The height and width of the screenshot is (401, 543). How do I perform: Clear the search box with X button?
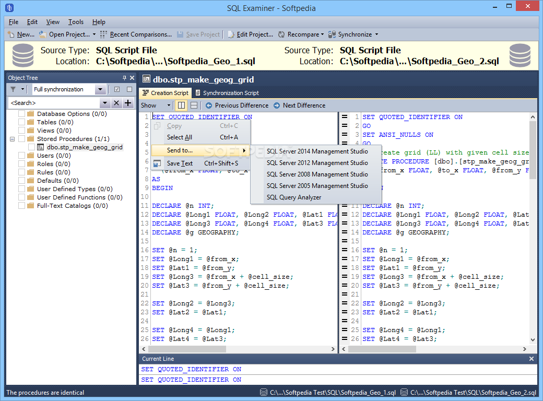(x=116, y=103)
